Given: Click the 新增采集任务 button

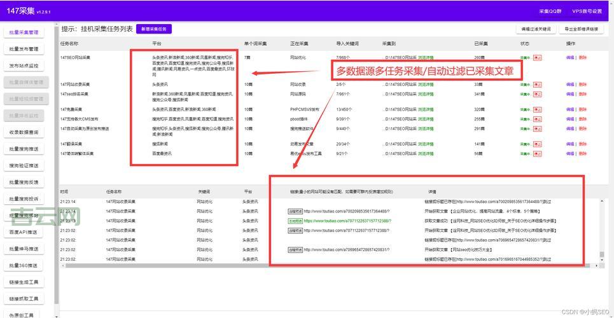Looking at the screenshot, I should (x=154, y=29).
